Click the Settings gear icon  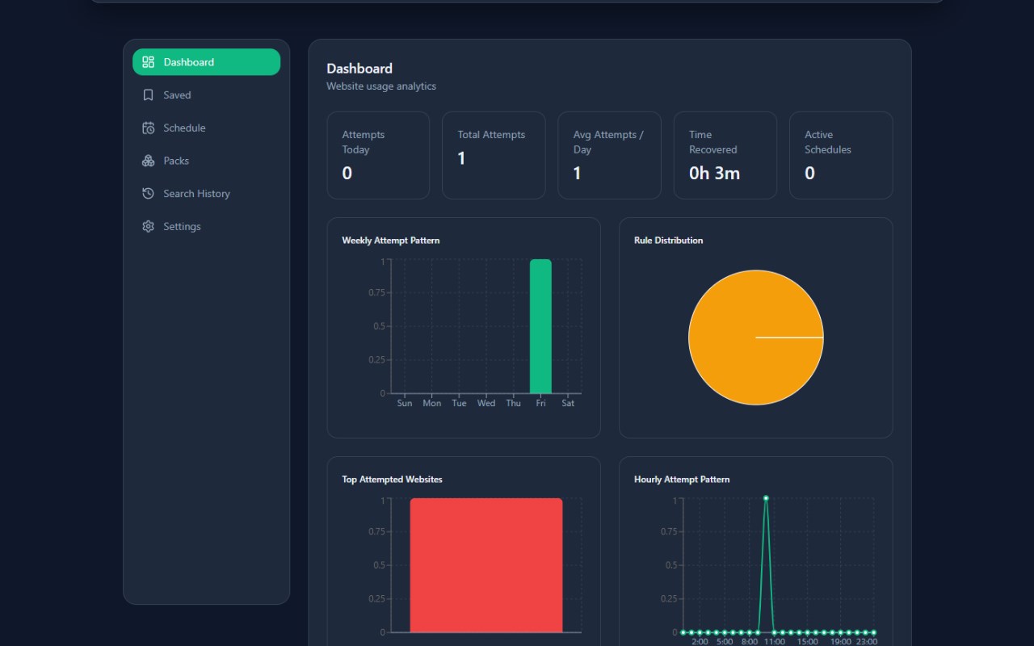(x=148, y=226)
